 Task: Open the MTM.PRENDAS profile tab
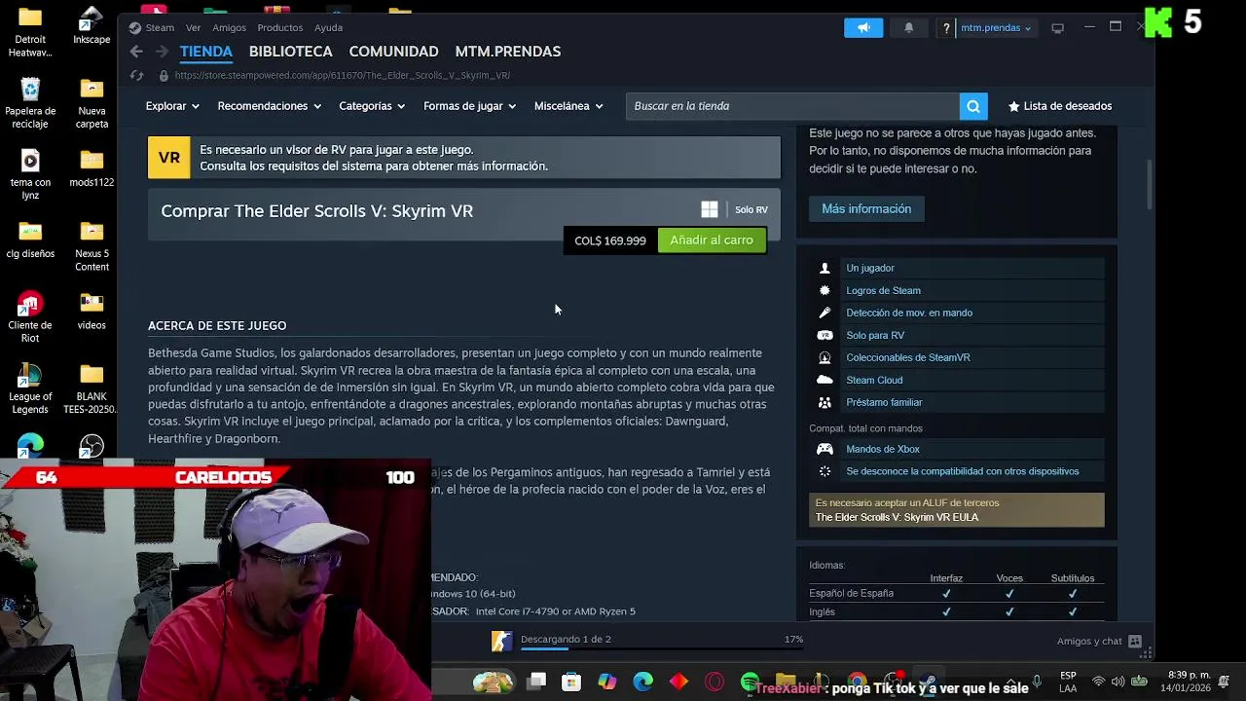point(507,52)
